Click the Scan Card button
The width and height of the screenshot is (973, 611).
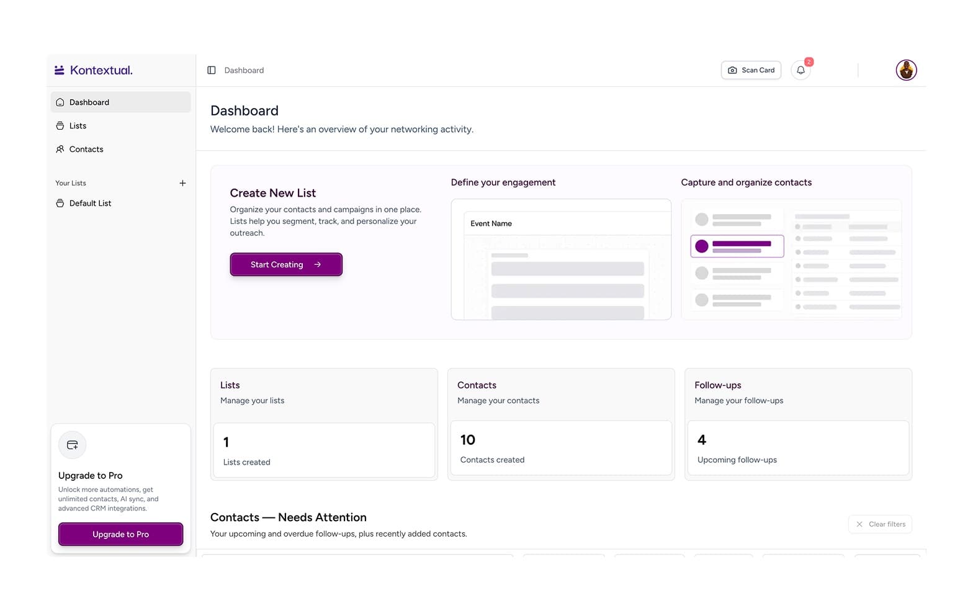[751, 70]
